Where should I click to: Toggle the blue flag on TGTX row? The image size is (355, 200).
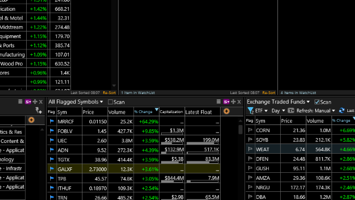(x=52, y=159)
